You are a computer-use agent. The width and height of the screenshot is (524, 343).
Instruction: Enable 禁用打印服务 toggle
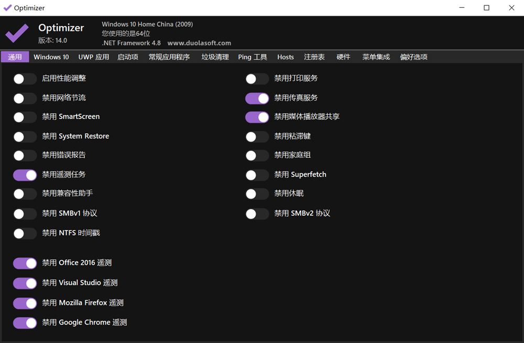(x=257, y=79)
